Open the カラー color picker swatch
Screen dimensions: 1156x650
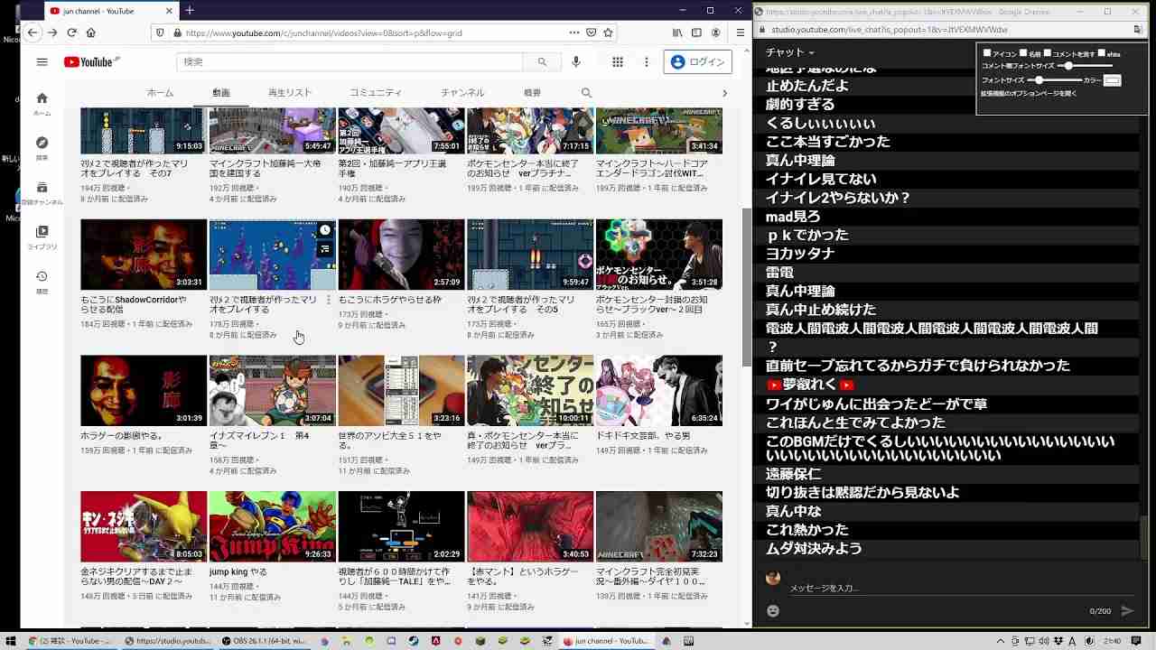click(1113, 80)
